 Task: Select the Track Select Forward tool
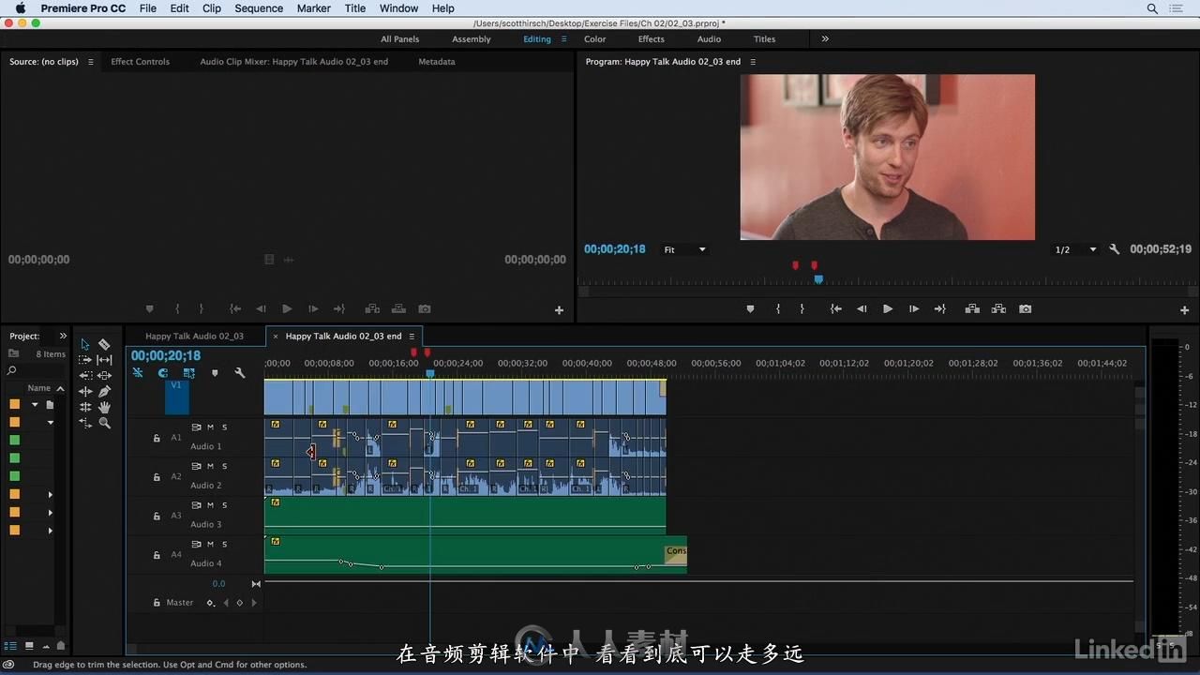(x=85, y=360)
